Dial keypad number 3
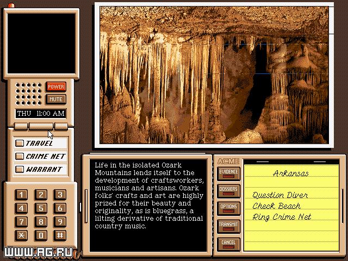This screenshot has width=348, height=261. coord(60,195)
